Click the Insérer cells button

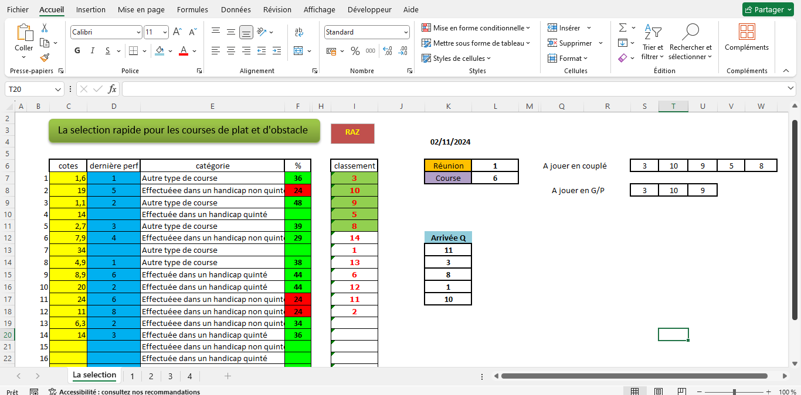(569, 28)
